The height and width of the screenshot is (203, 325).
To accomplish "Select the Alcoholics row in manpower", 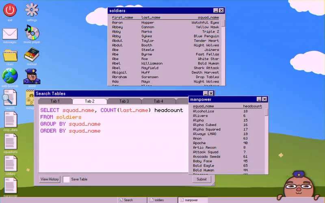I will click(x=227, y=111).
